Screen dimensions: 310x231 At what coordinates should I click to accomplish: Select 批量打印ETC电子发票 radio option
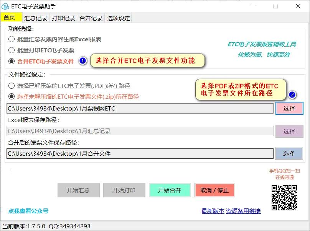click(x=41, y=50)
